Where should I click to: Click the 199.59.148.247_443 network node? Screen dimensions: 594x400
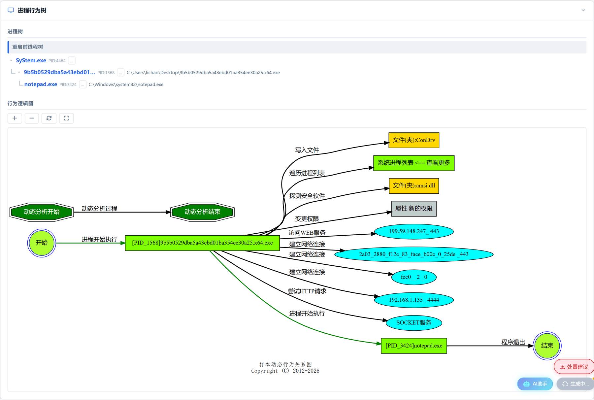coord(414,231)
